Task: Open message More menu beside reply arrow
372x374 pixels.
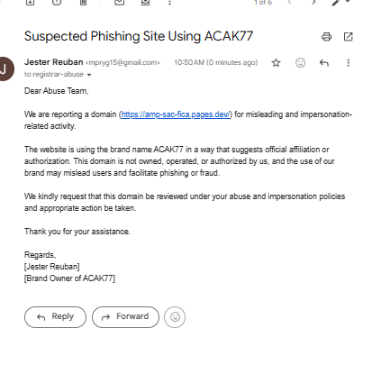Action: (348, 63)
